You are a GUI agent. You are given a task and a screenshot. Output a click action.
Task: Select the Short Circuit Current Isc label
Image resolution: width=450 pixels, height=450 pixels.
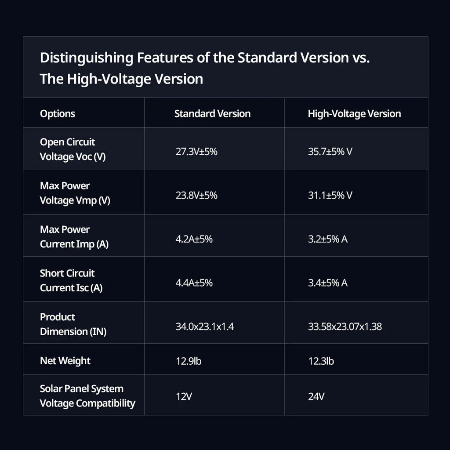pyautogui.click(x=72, y=280)
